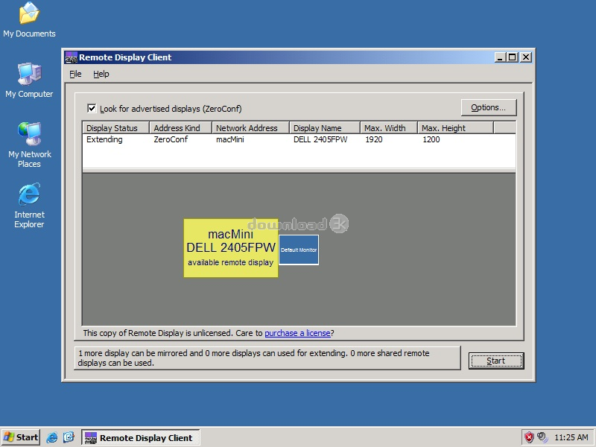Open My Computer desktop icon
Image resolution: width=596 pixels, height=447 pixels.
29,80
